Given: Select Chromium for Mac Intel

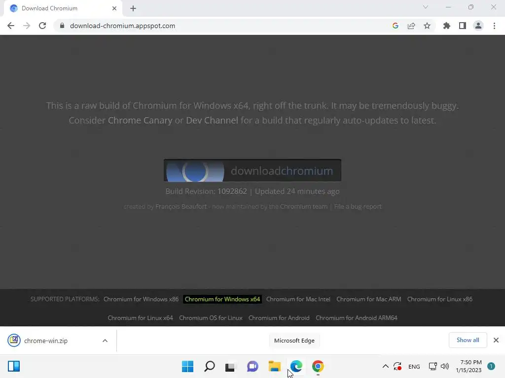Looking at the screenshot, I should pos(298,299).
